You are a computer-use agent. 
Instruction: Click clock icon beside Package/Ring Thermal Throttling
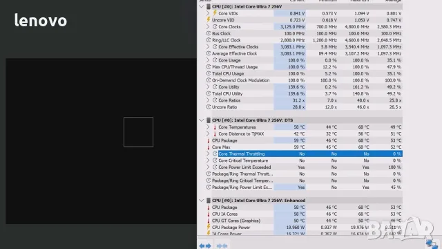click(209, 174)
